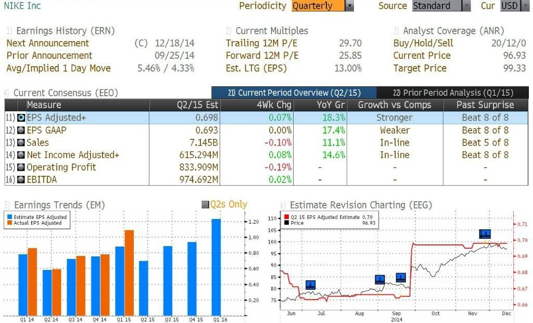Select Net Income Adjusted+ radio button

pyautogui.click(x=21, y=155)
